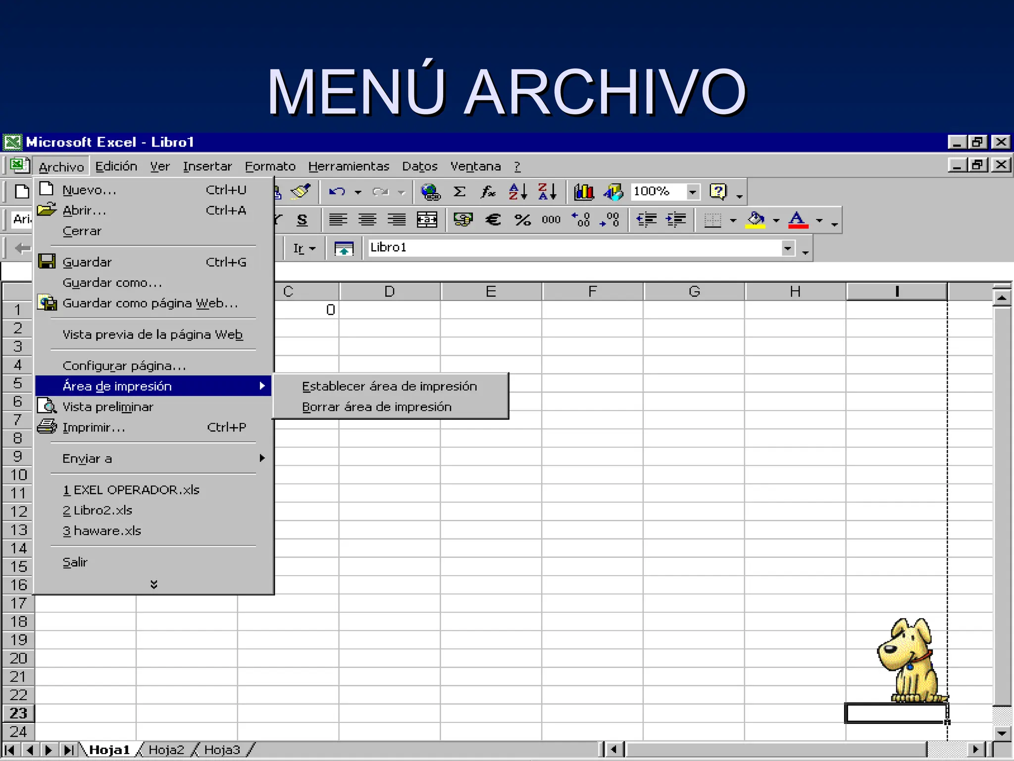Open the Paste Function fx icon
Viewport: 1014px width, 761px height.
tap(488, 192)
